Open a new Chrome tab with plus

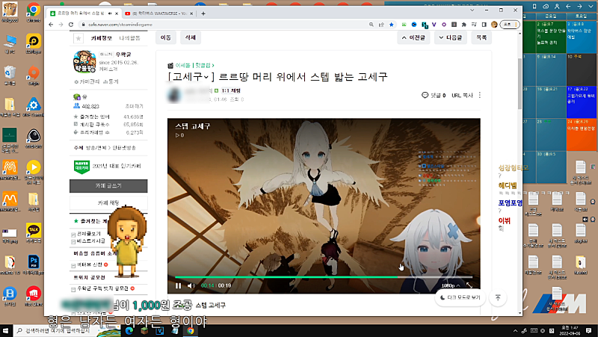(203, 13)
